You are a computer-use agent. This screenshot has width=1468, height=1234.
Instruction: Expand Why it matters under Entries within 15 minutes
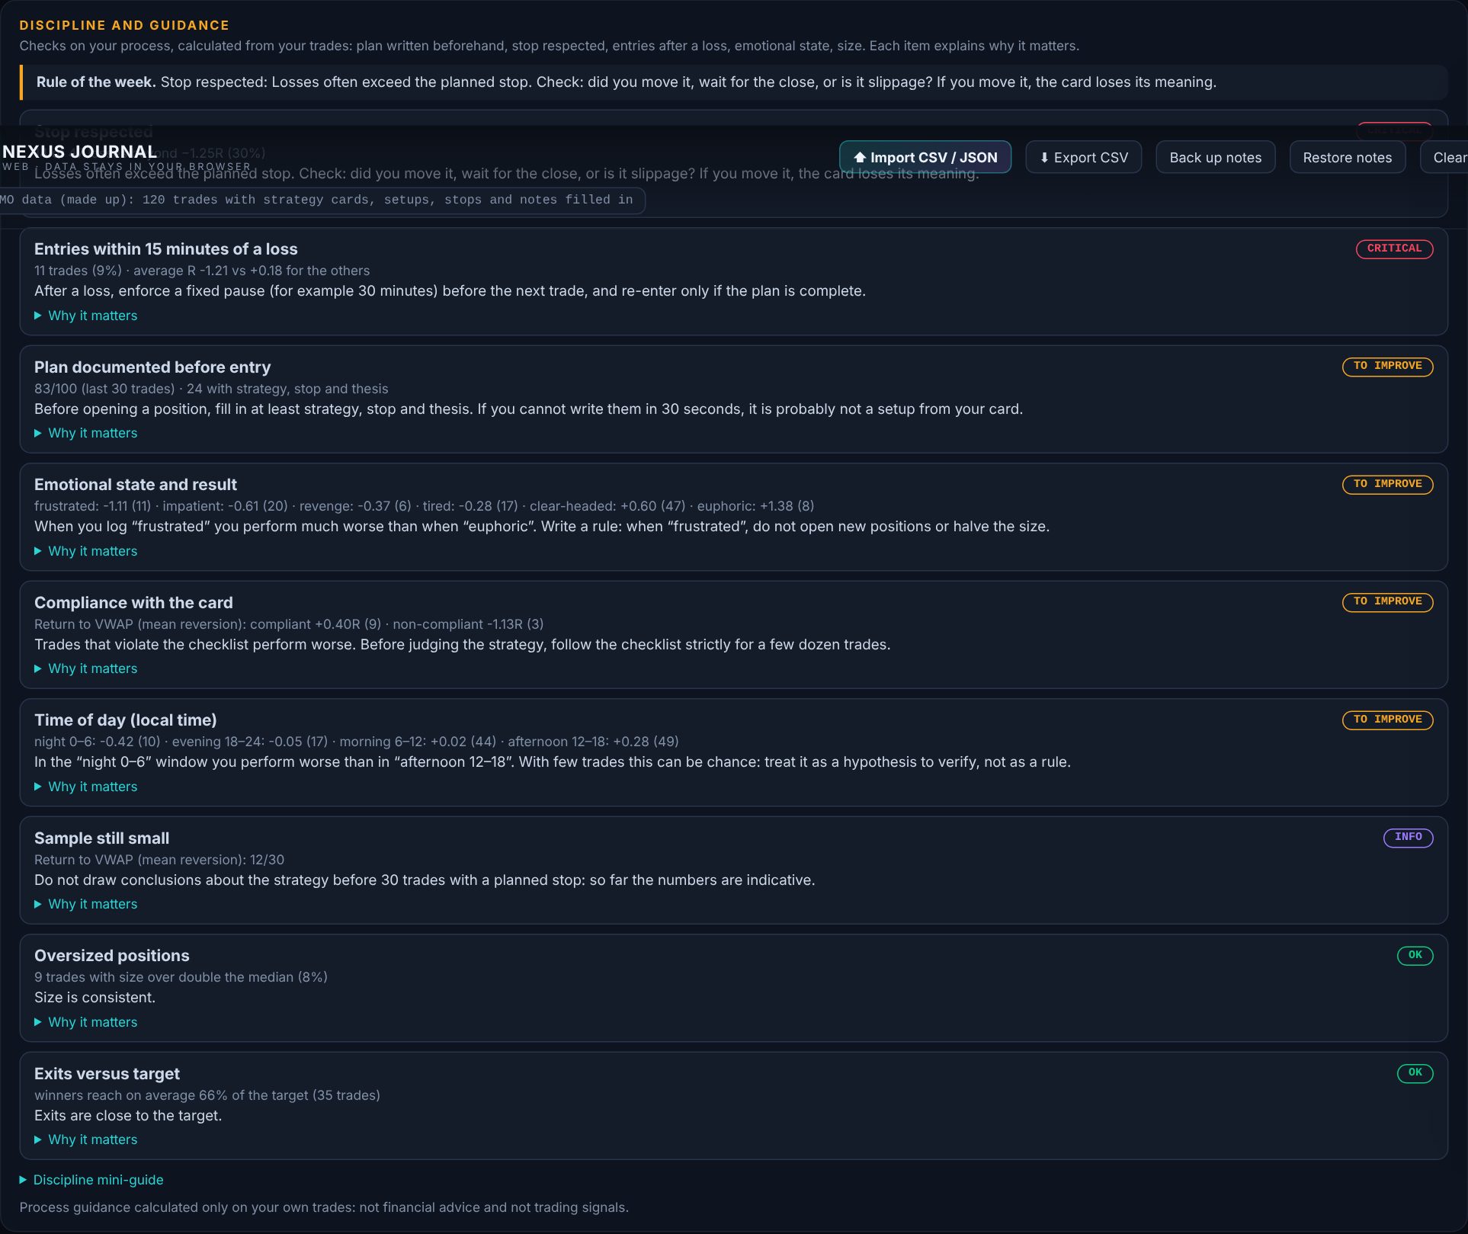coord(85,316)
